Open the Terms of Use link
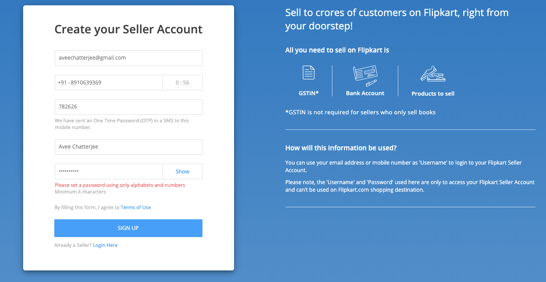The image size is (546, 282). [x=136, y=207]
